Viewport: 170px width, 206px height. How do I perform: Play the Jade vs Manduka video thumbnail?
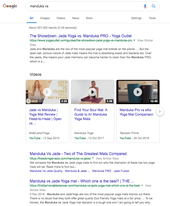tap(47, 92)
